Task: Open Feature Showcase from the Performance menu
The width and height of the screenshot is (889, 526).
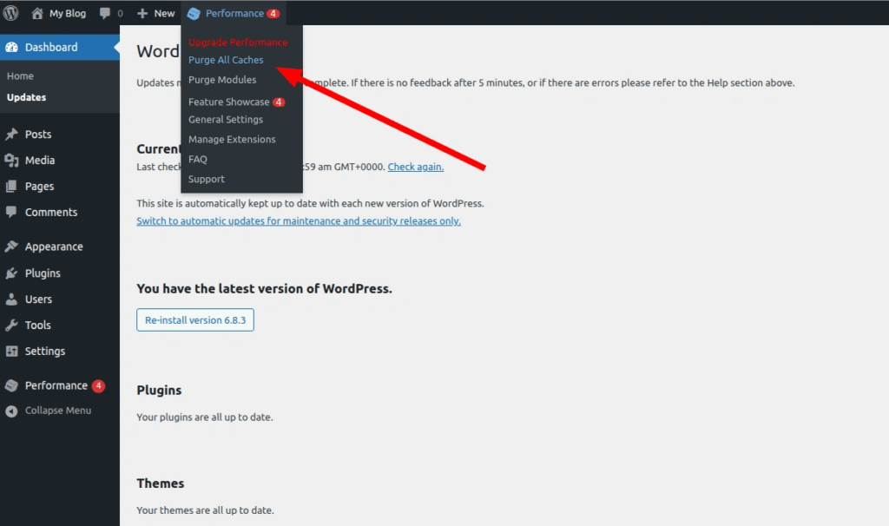Action: (x=227, y=100)
